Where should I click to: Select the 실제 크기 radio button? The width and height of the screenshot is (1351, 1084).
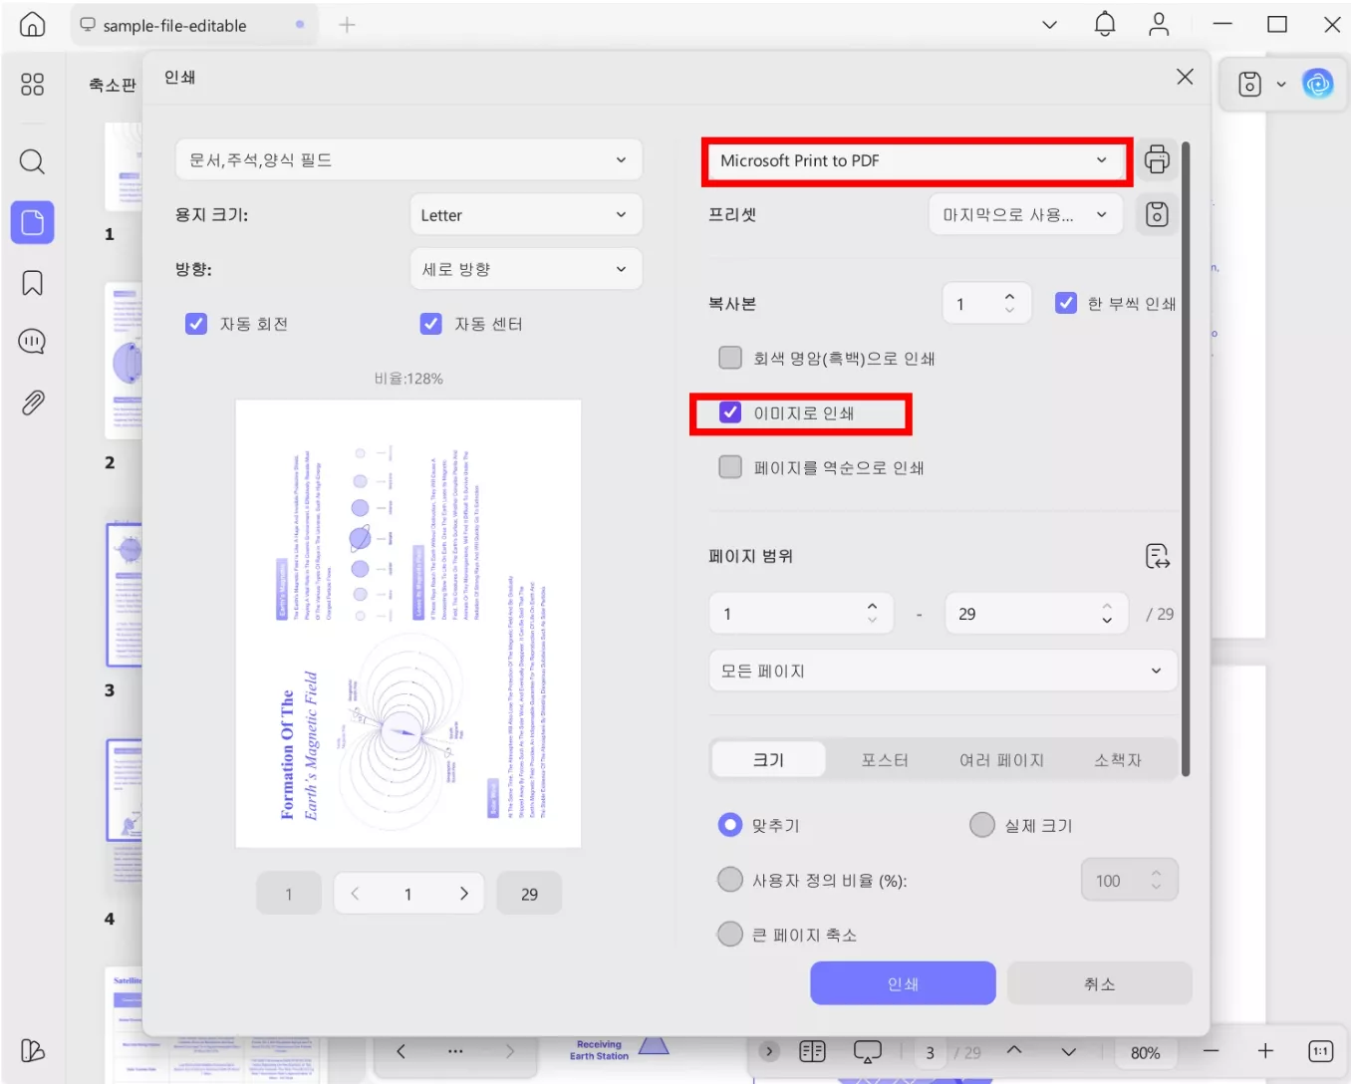982,825
